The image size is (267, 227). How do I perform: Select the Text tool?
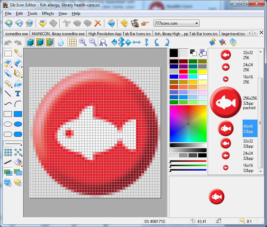click(18, 94)
